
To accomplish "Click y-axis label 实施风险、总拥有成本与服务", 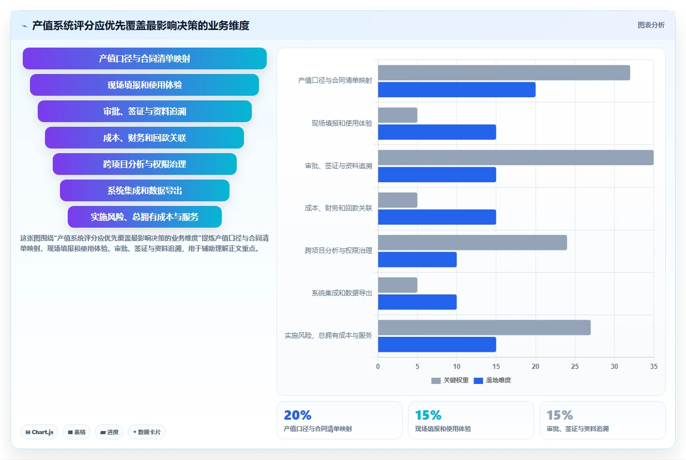I will point(328,336).
